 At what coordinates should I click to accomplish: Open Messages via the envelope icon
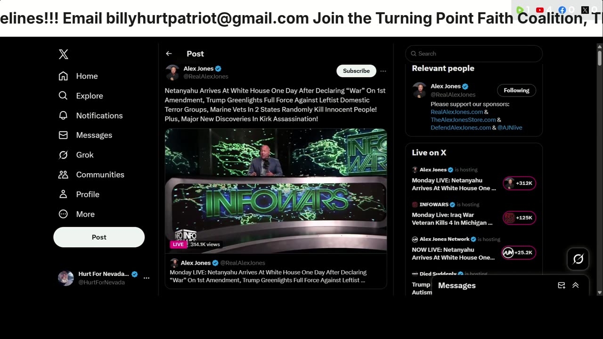click(85, 135)
